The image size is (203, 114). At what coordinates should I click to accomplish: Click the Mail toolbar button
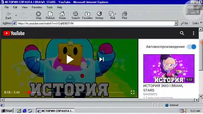click(112, 16)
